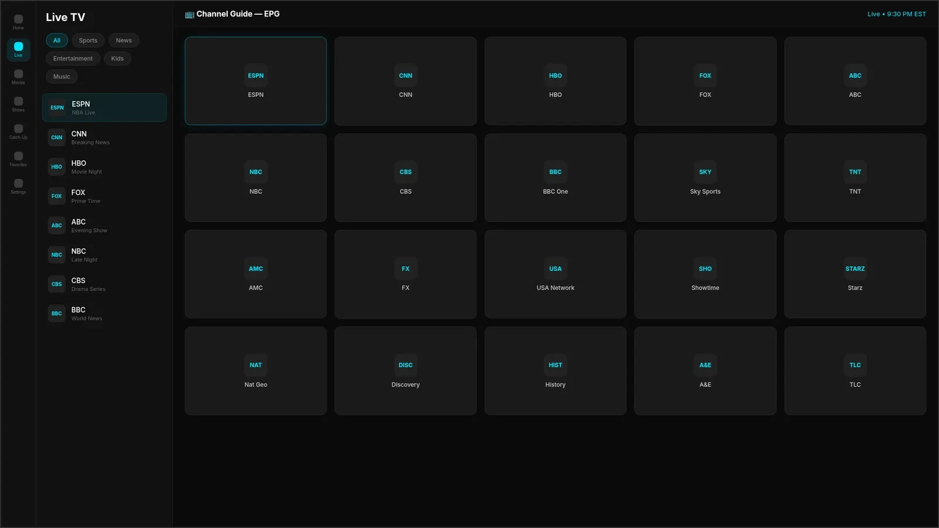Open Home in the left sidebar
Image resolution: width=939 pixels, height=528 pixels.
[x=18, y=22]
